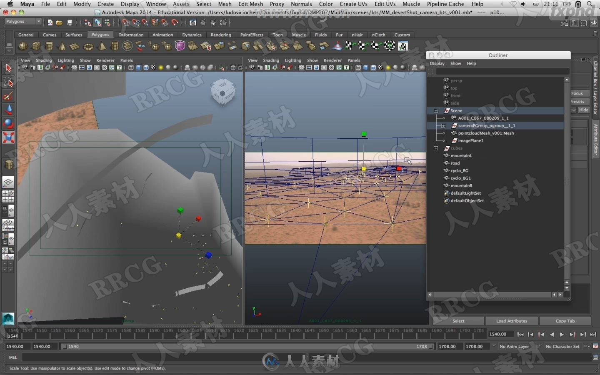The height and width of the screenshot is (375, 600).
Task: Click play forwards button
Action: [x=562, y=334]
